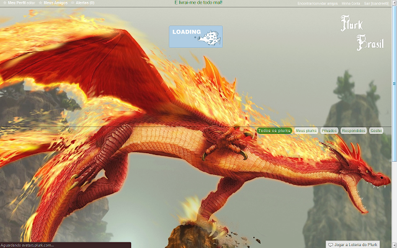Screen dimensions: 397x248
Task: Click the home icon beside Meu Perfil
Action: [x=4, y=3]
